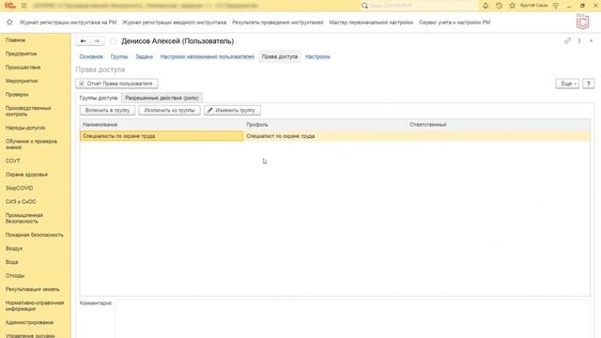Copy link to this form icon

(567, 40)
